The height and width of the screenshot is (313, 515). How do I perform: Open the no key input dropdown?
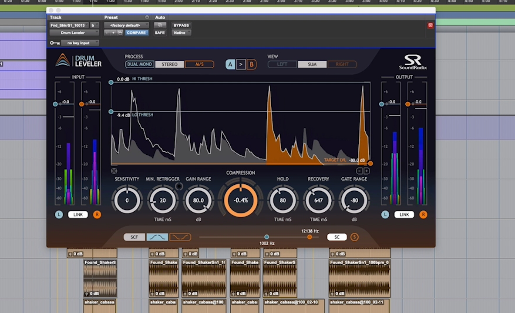pyautogui.click(x=81, y=43)
